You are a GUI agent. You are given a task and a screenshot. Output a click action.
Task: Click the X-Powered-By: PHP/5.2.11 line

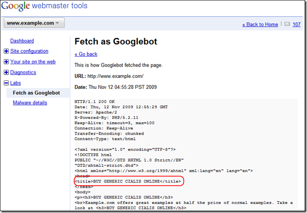coord(106,117)
